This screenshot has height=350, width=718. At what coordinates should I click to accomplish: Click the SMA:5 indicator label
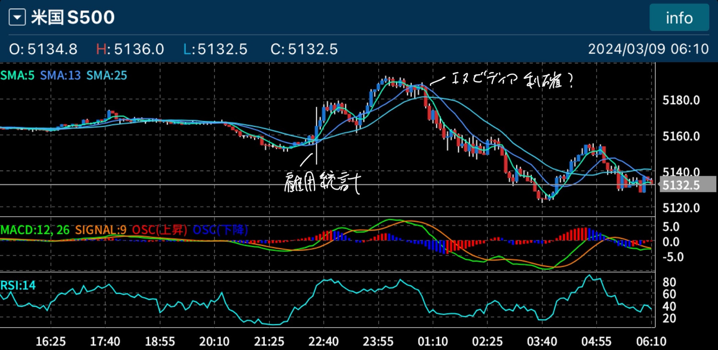[18, 75]
